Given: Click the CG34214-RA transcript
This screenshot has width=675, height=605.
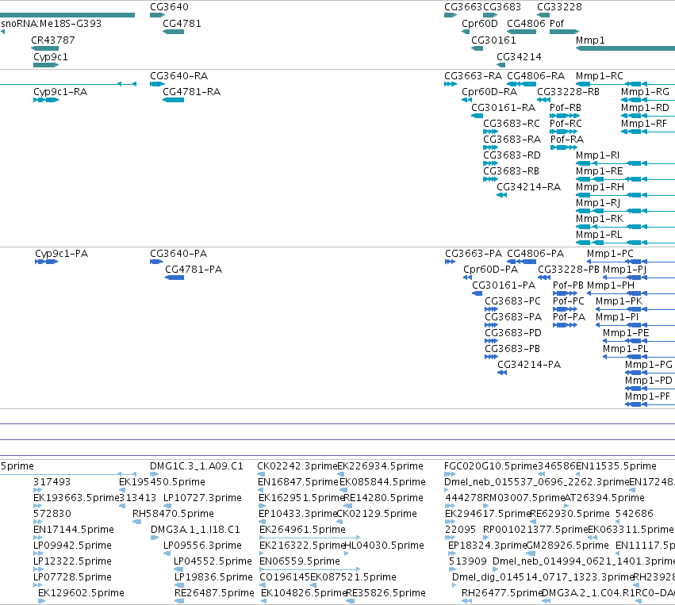Looking at the screenshot, I should pyautogui.click(x=501, y=195).
